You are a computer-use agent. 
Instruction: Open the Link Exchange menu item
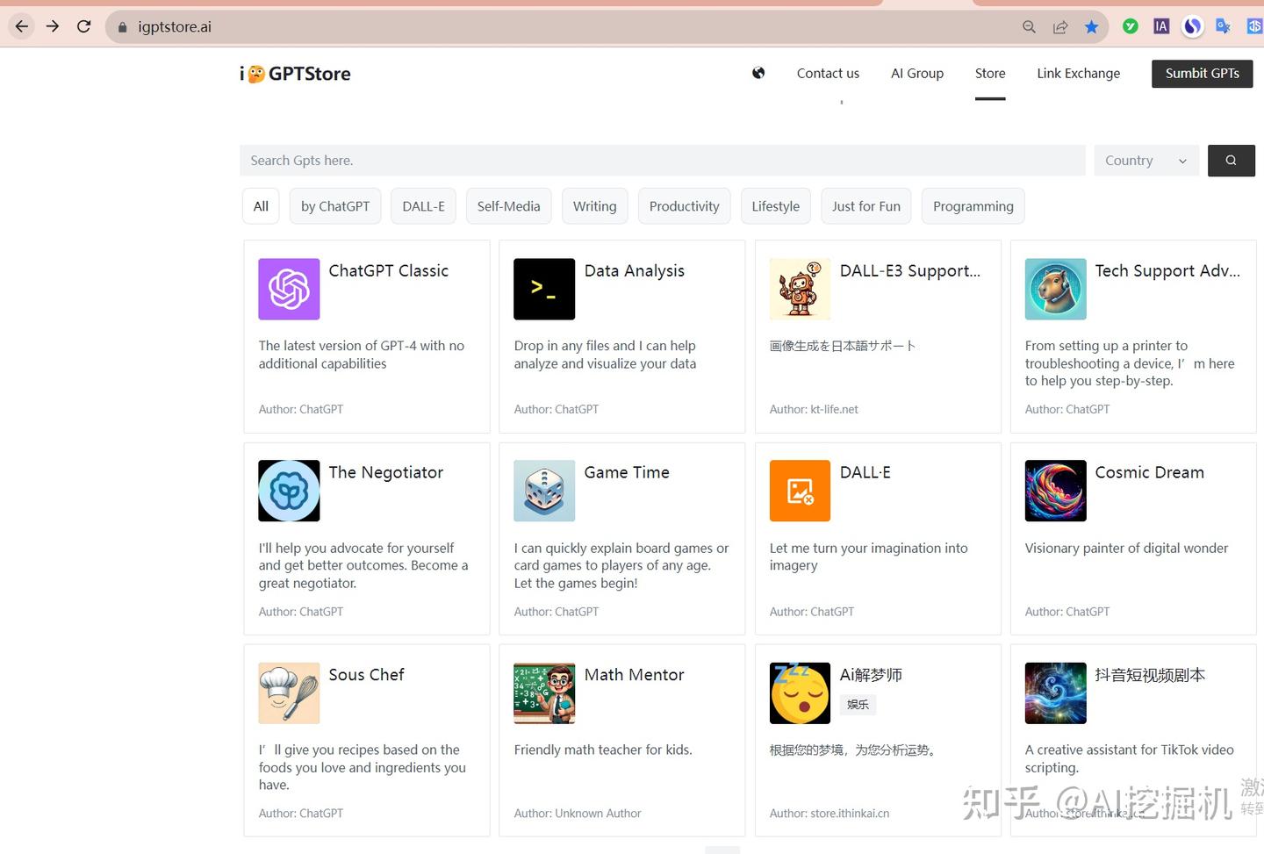[1078, 74]
